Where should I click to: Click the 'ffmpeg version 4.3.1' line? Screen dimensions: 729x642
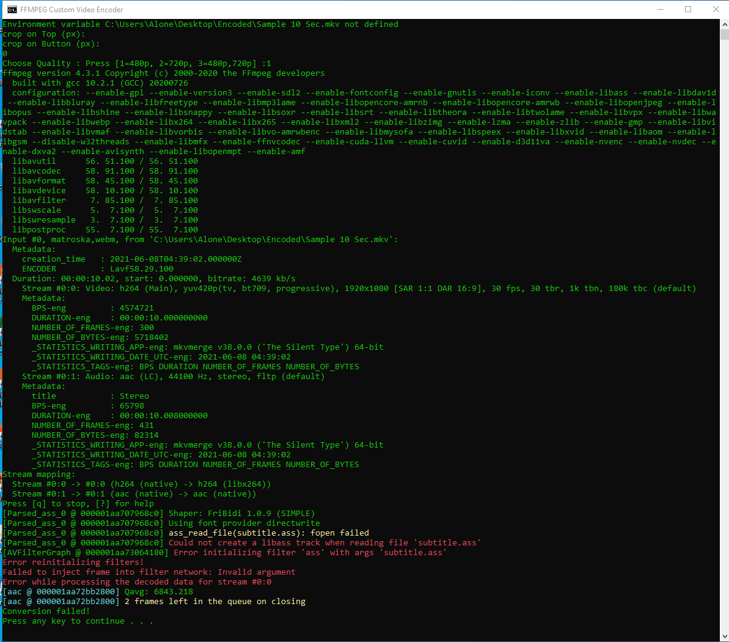click(164, 73)
